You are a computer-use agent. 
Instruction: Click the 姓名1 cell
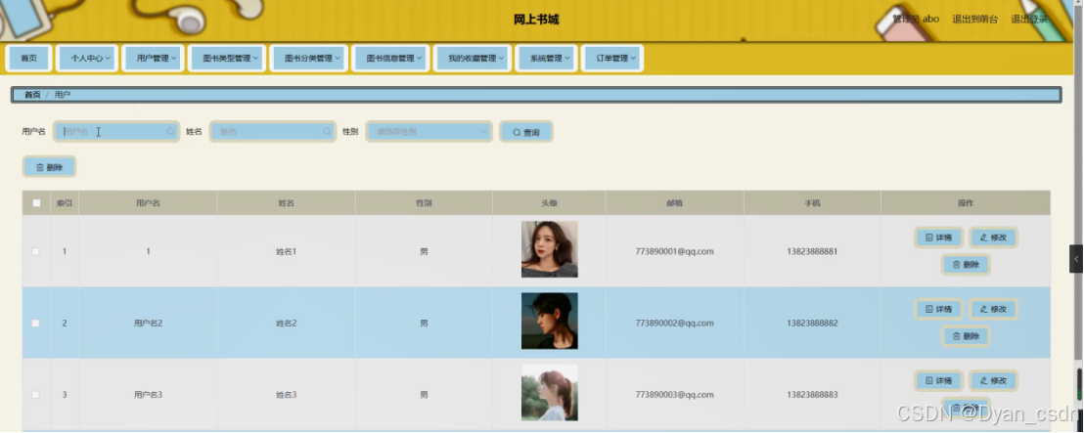(x=287, y=251)
